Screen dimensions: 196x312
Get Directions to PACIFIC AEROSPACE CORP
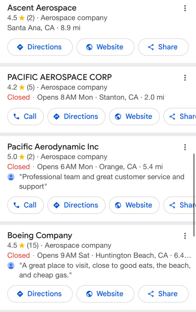pos(76,116)
